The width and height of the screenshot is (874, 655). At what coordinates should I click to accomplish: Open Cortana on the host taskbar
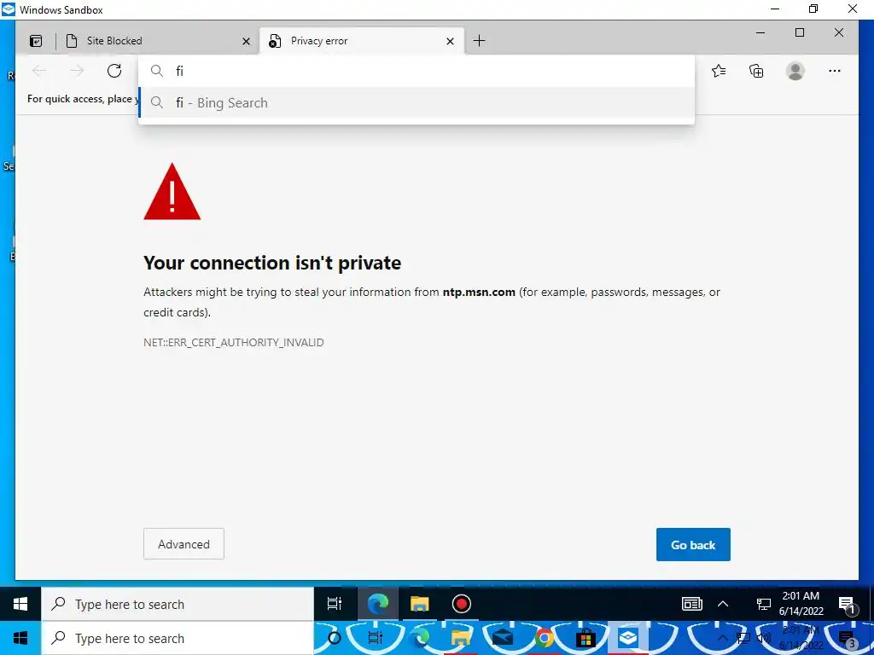click(335, 638)
